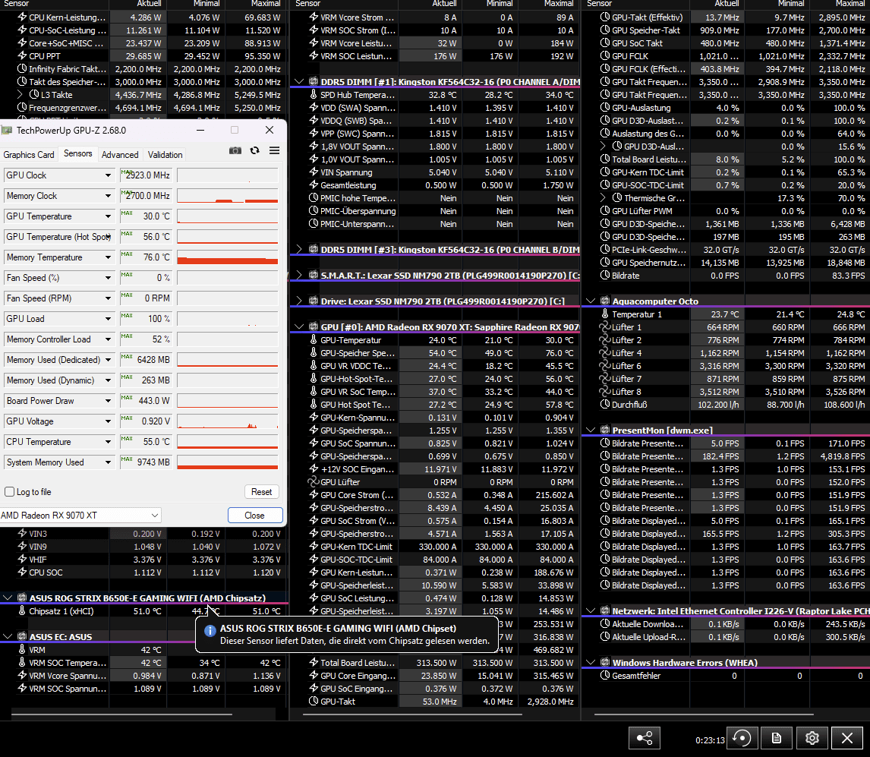Click the thermometer icon on the SPD Hub Temperatur row

pos(314,94)
